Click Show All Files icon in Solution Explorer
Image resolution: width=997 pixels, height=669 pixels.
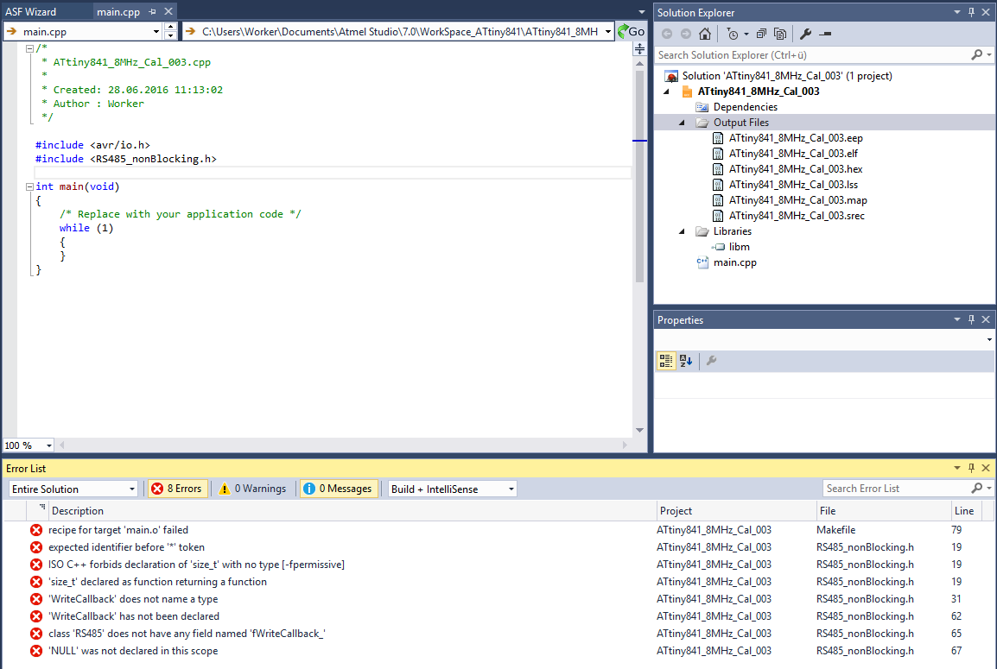coord(780,34)
